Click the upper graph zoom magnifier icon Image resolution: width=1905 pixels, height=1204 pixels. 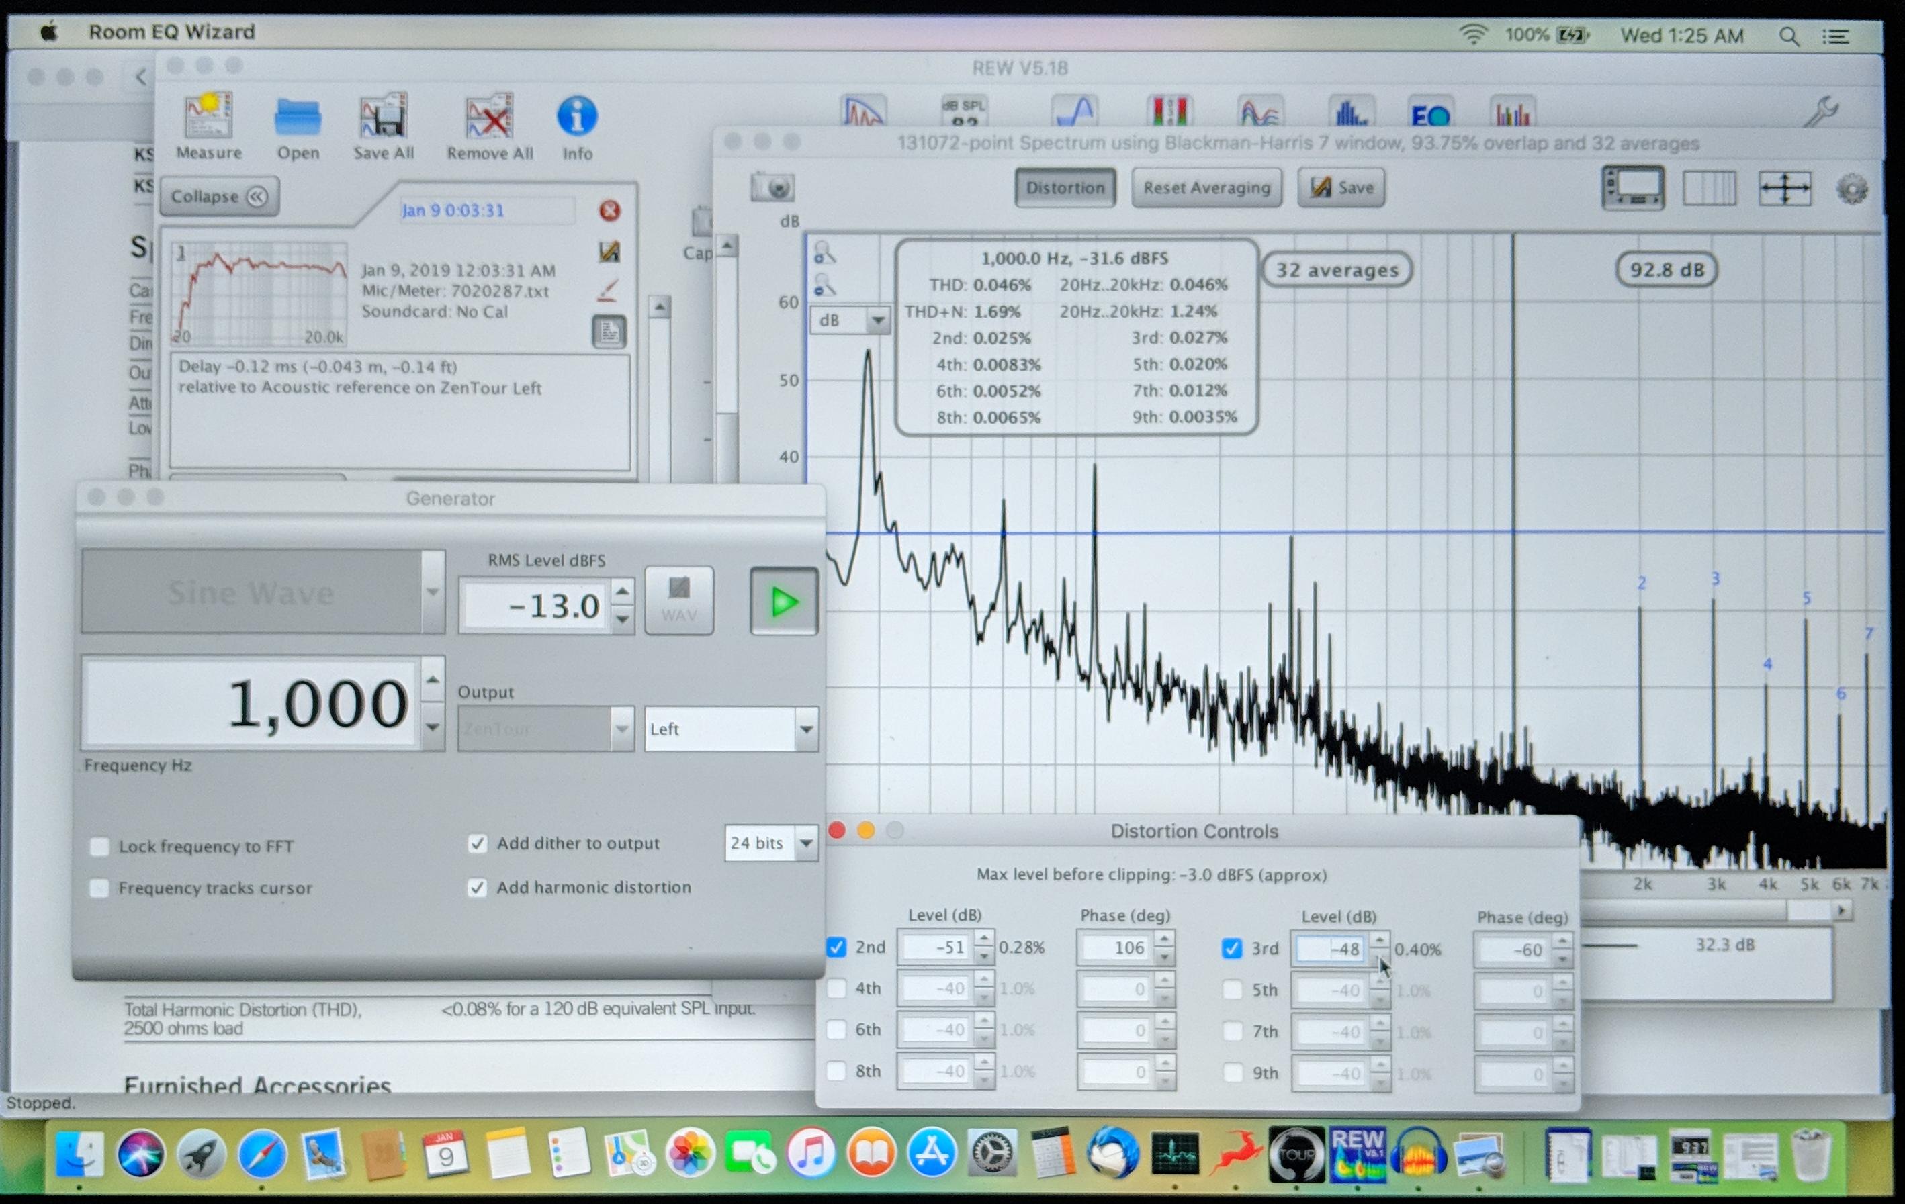click(824, 253)
